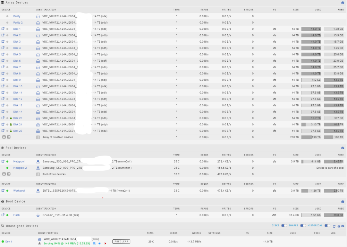Browse Disk 22 via its open icon
347x247 pixels.
point(3,131)
